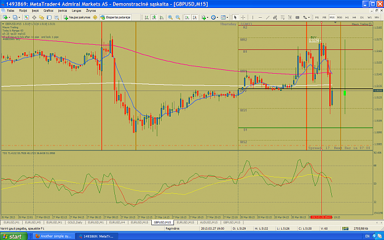Open the Grafikai menu
Viewport: 384px width, 240px height.
(49, 10)
